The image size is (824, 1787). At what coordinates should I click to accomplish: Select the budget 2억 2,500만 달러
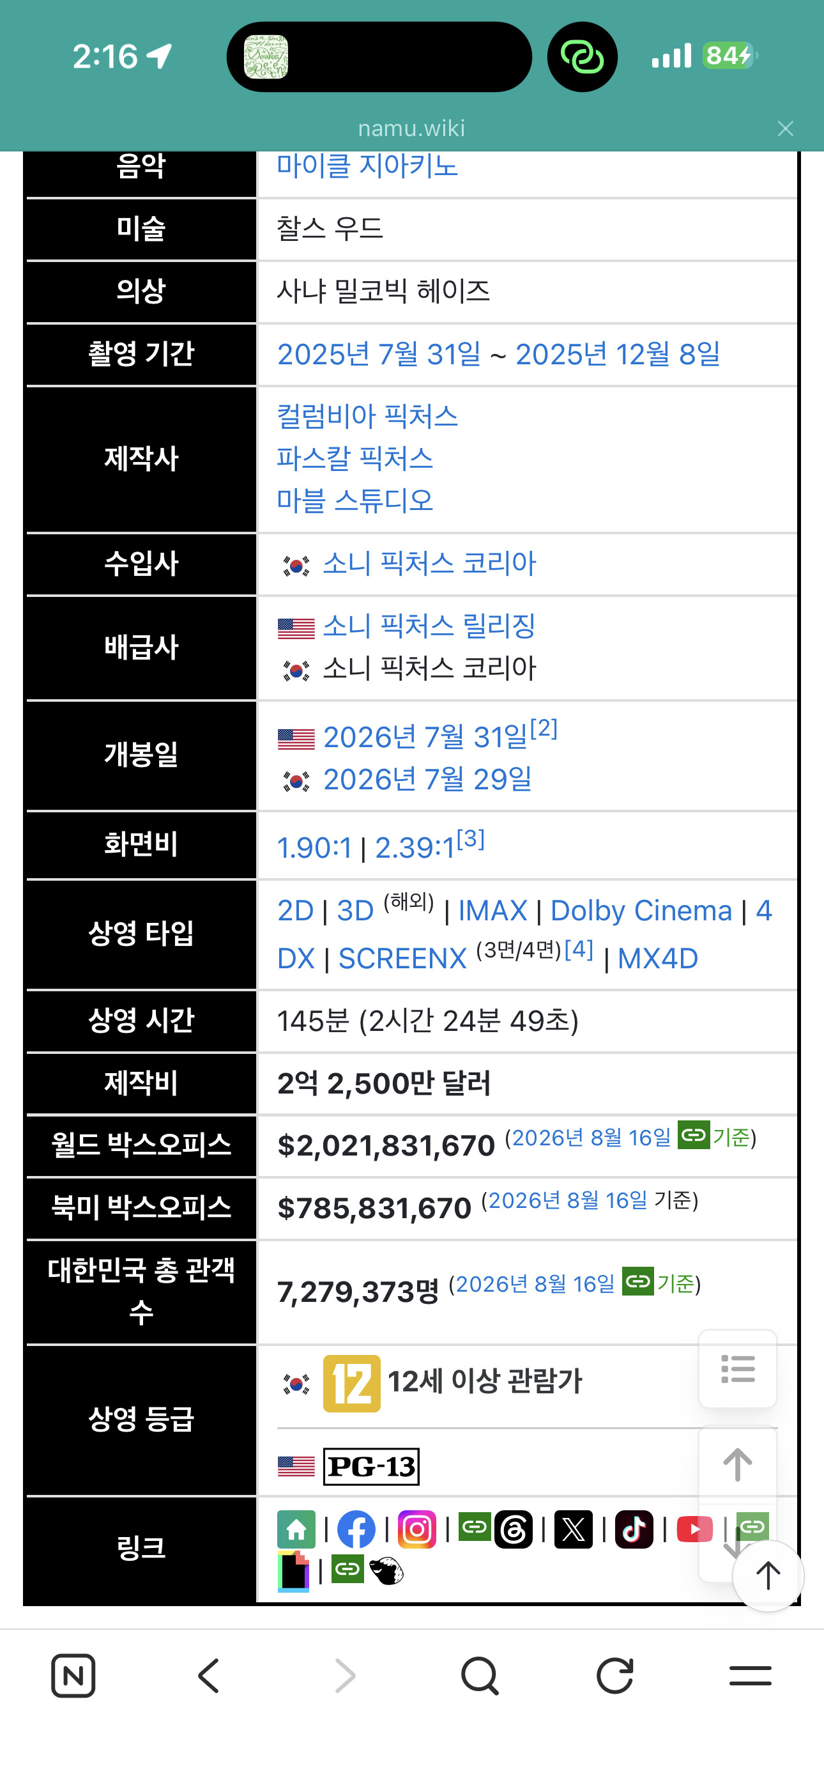383,1083
